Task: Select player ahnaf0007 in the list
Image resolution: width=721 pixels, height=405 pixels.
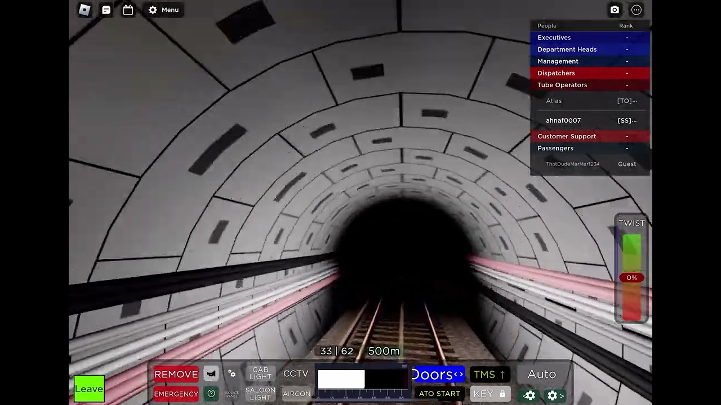Action: coord(590,120)
